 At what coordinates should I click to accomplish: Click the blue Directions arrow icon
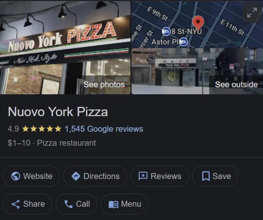(x=76, y=176)
